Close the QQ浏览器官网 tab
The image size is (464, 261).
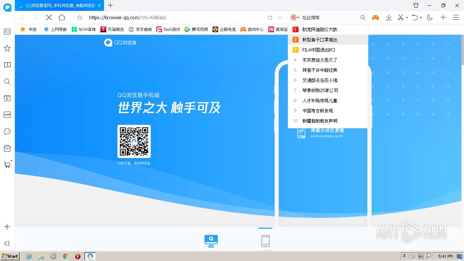point(99,5)
